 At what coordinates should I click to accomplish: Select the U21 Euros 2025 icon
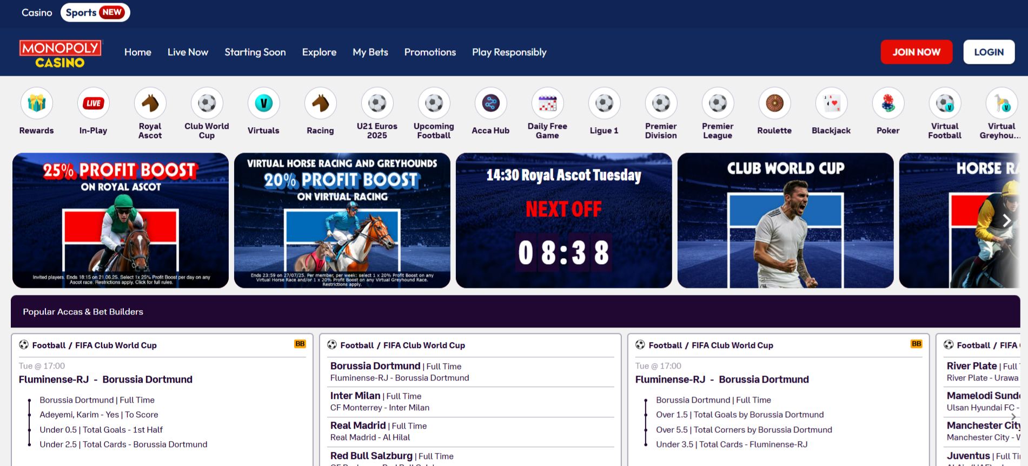coord(377,103)
